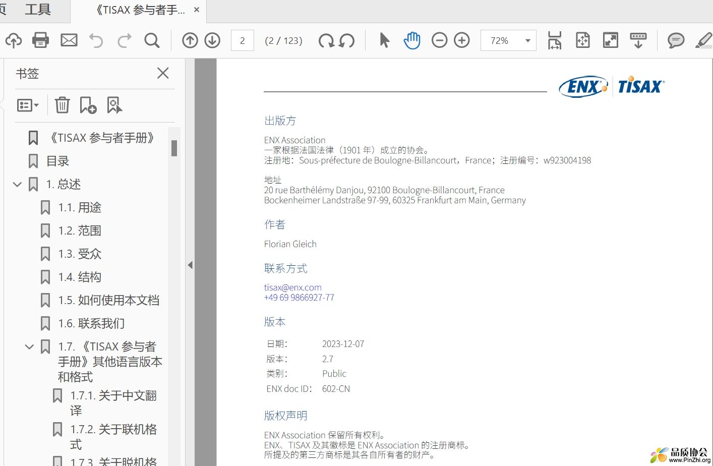
Task: Add a new bookmark icon
Action: [88, 105]
